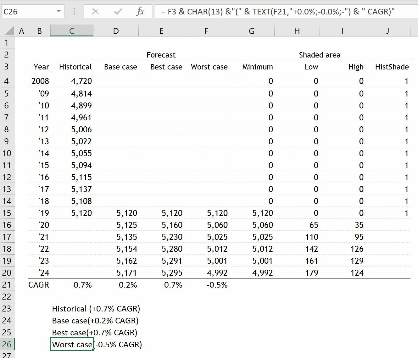Select the Worst case header cell

(x=209, y=67)
